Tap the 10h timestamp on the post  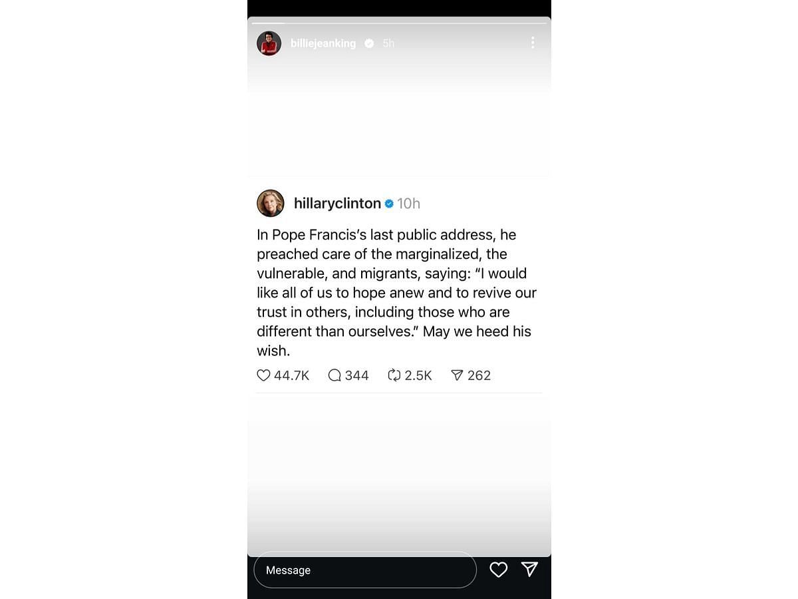pyautogui.click(x=409, y=204)
